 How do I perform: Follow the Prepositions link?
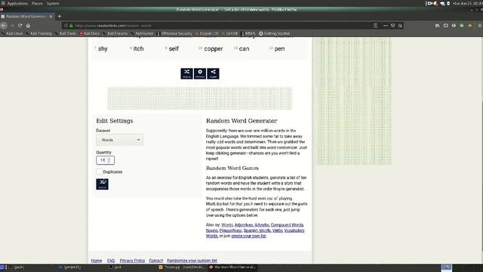(231, 230)
